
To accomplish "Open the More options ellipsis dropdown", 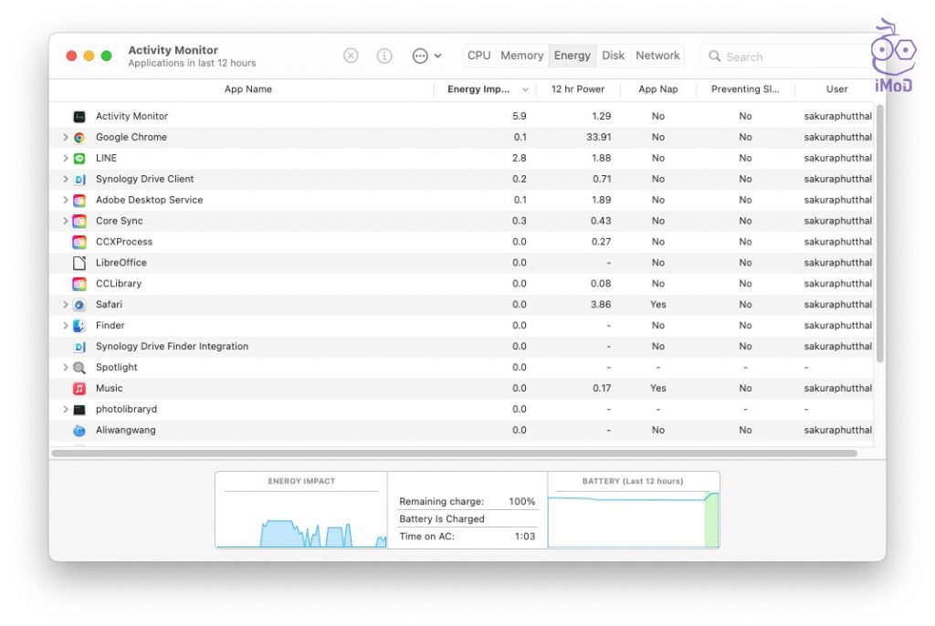I will [423, 56].
